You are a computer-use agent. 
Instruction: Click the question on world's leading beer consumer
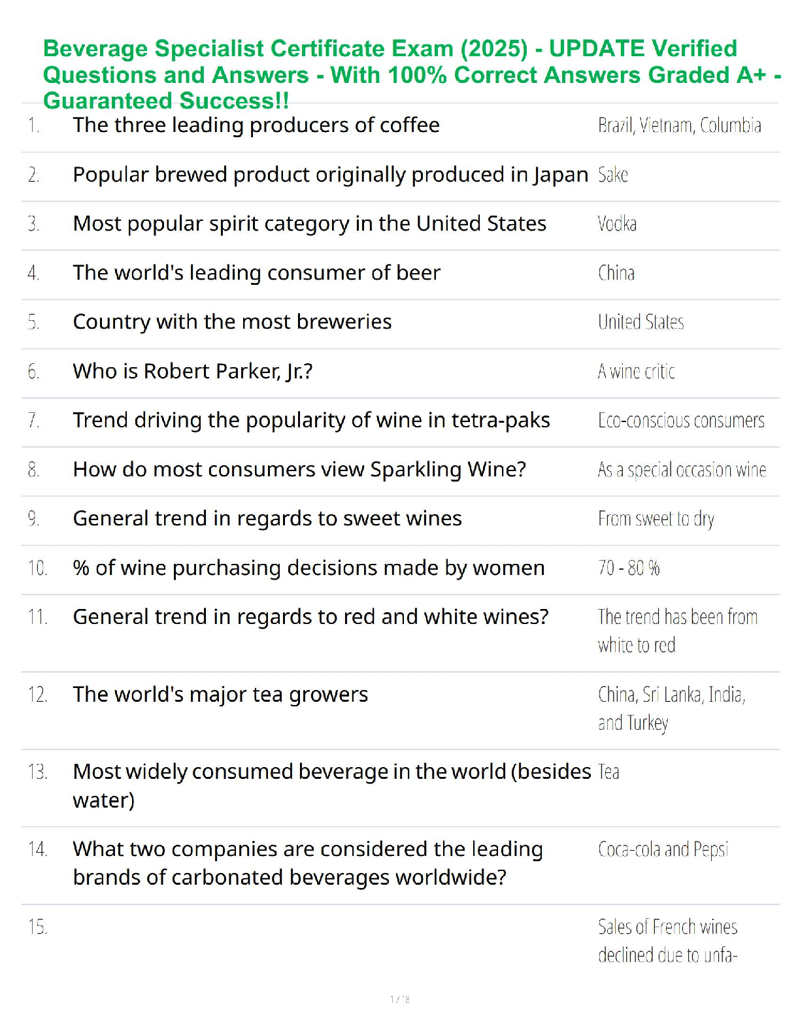(x=256, y=272)
